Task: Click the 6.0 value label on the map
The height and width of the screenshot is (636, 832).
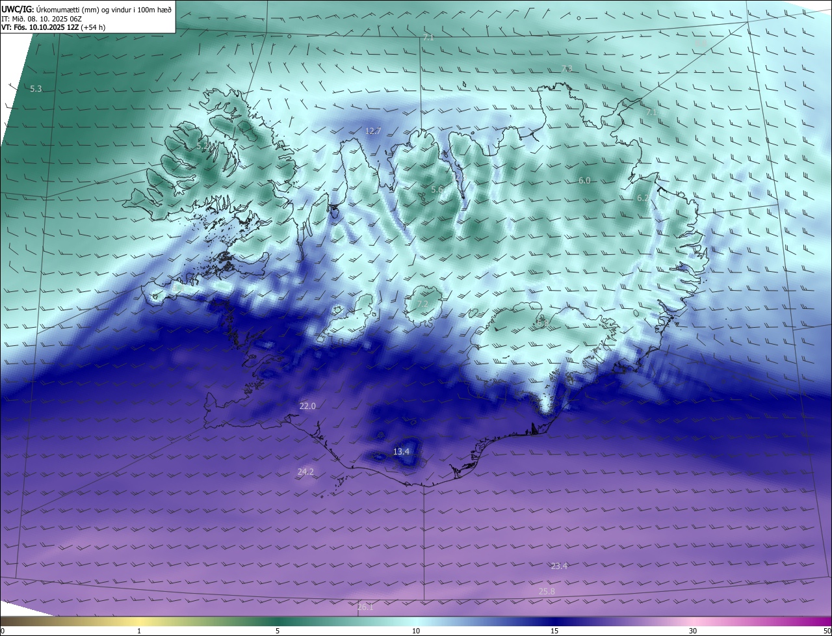Action: [584, 180]
